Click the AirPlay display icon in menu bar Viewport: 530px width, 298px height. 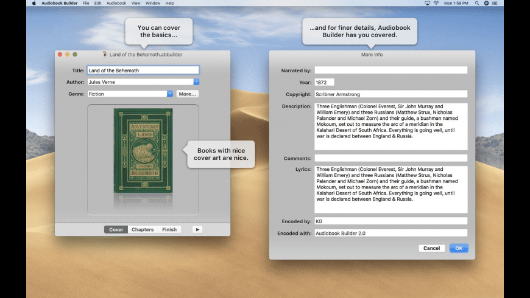click(x=427, y=3)
